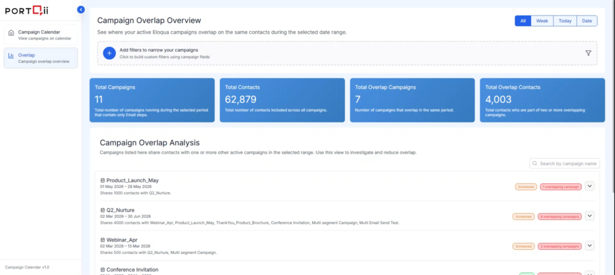Open the Campaign Calendar sidebar item
This screenshot has width=615, height=275.
[x=41, y=35]
